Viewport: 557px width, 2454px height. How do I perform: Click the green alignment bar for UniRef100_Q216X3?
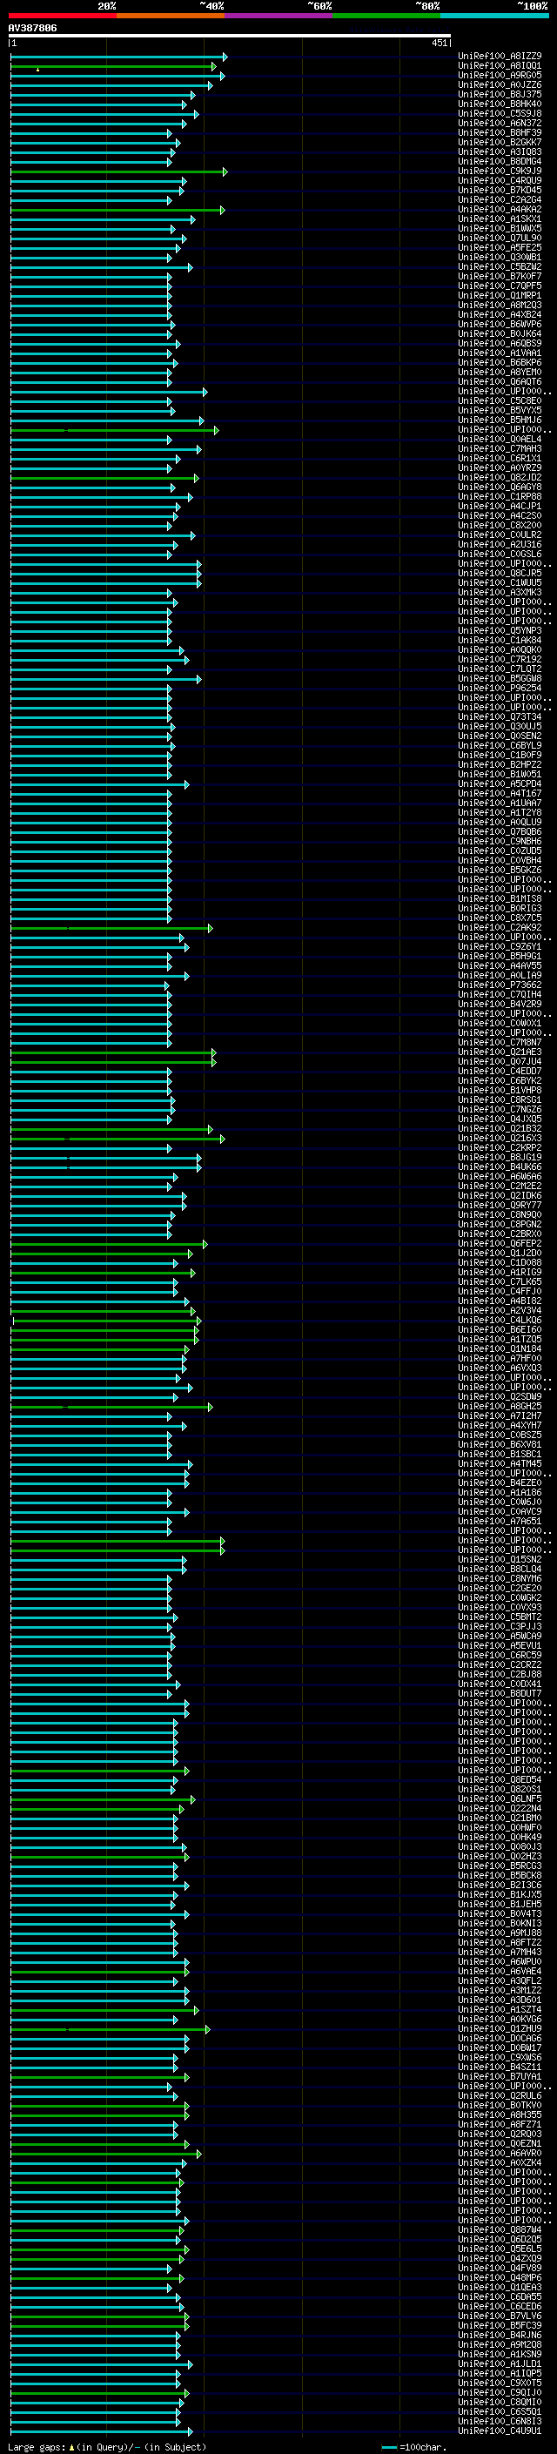click(118, 1140)
